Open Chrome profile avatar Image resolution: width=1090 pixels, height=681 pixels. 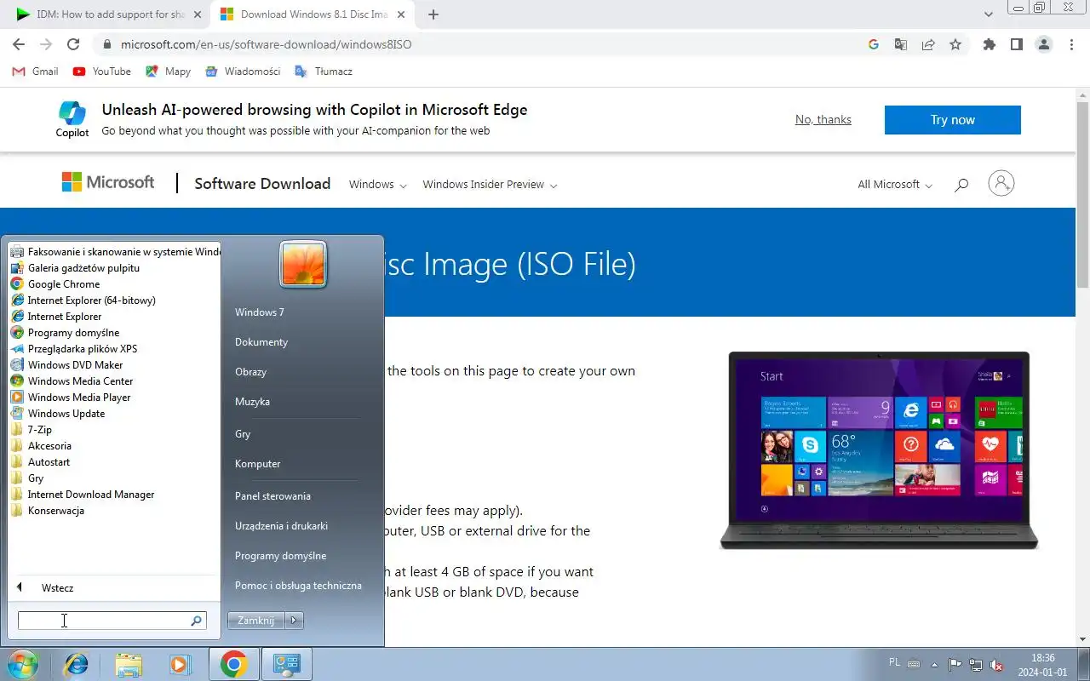point(1044,44)
